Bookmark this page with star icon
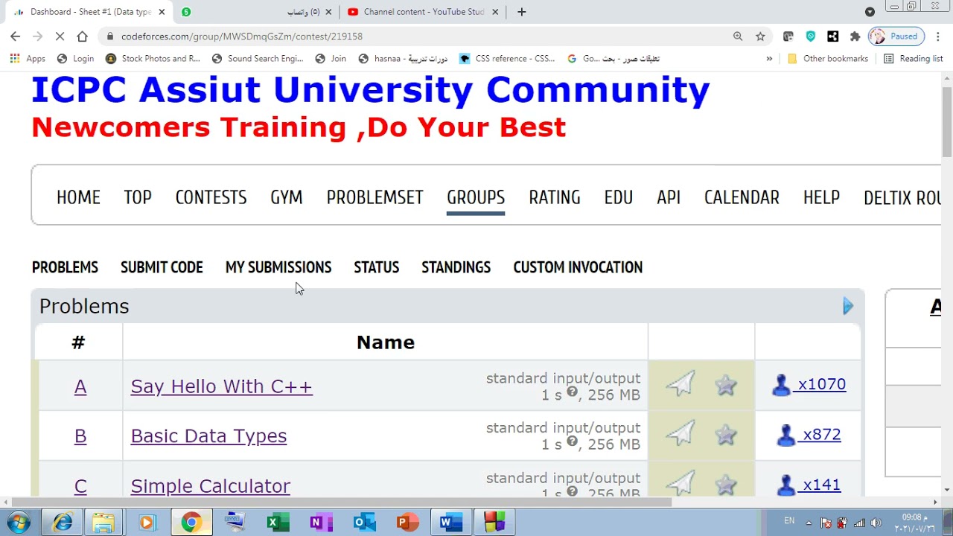953x536 pixels. tap(760, 36)
